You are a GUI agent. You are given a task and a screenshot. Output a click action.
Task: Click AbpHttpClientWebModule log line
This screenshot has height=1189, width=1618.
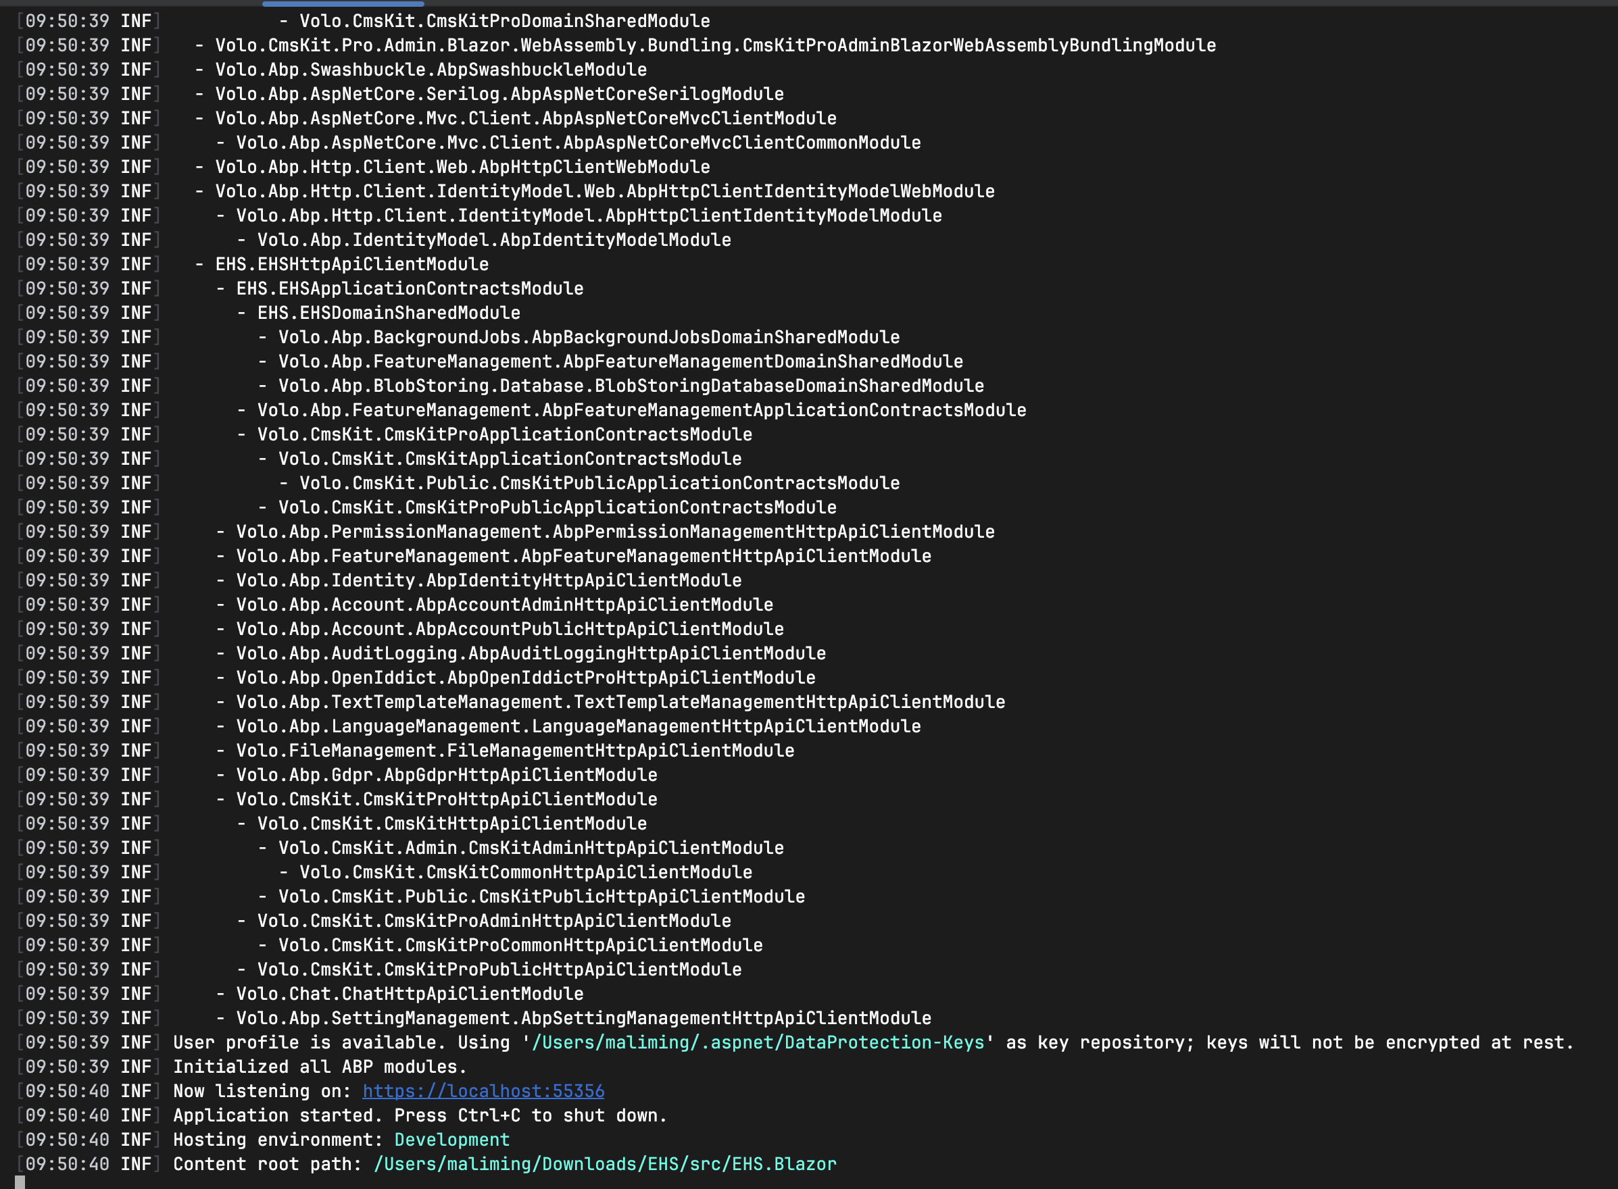(x=462, y=167)
